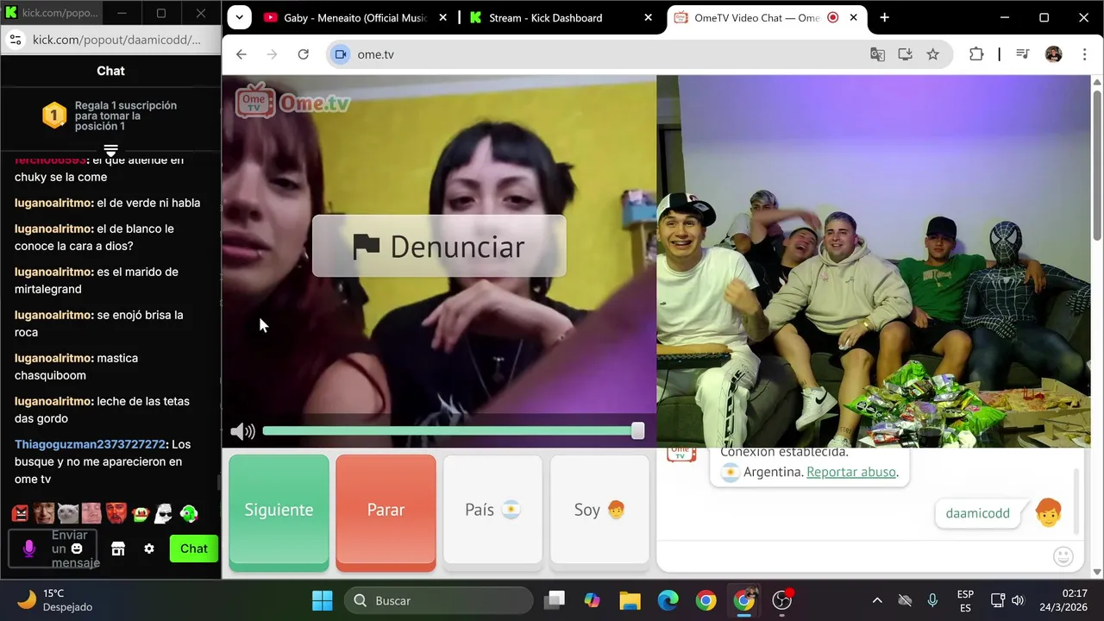This screenshot has height=621, width=1104.
Task: Open Google Translate page icon
Action: (x=878, y=54)
